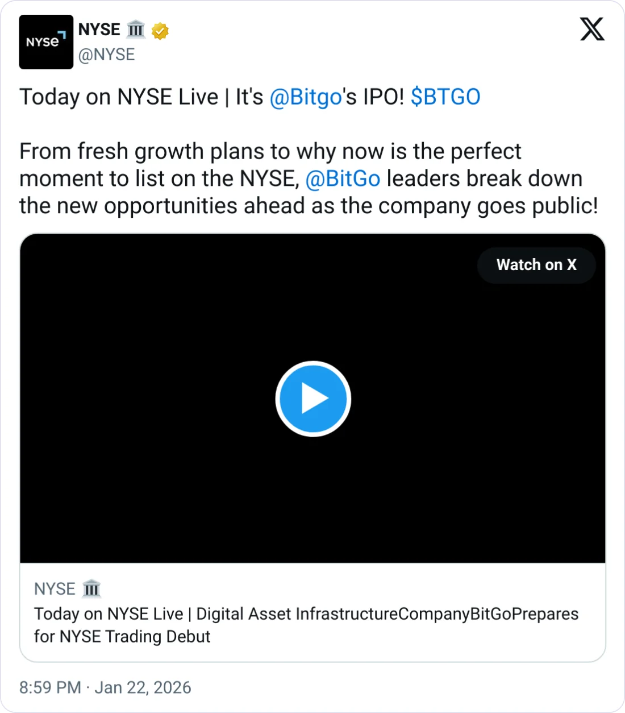Click the "Today on NYSE Live" tweet text
The width and height of the screenshot is (625, 713).
(118, 97)
